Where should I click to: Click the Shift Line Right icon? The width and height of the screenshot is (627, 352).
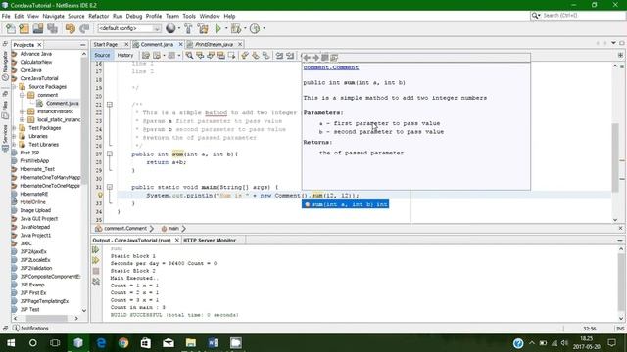click(x=290, y=56)
